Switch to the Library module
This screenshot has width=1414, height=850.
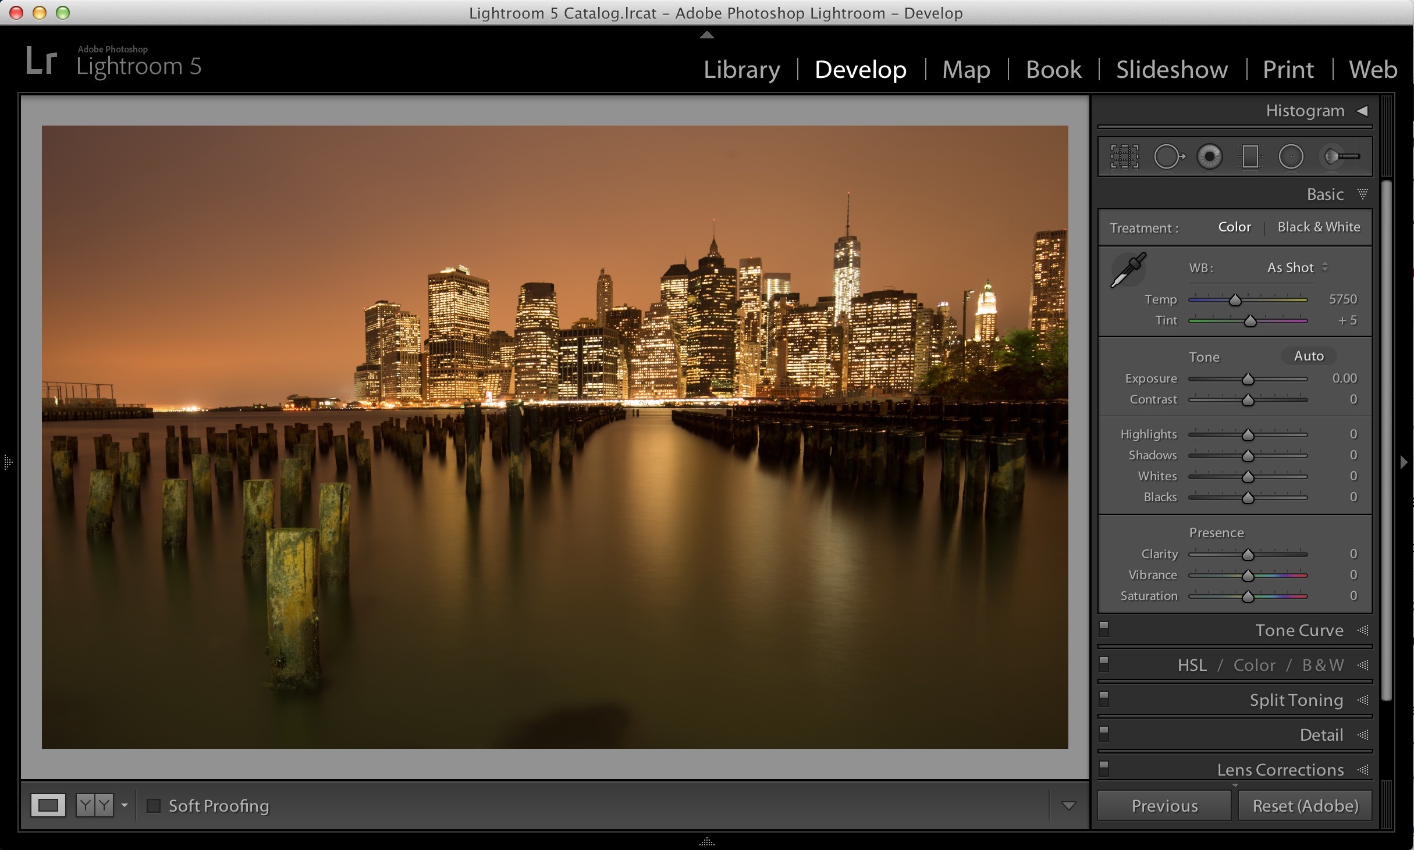pos(742,69)
